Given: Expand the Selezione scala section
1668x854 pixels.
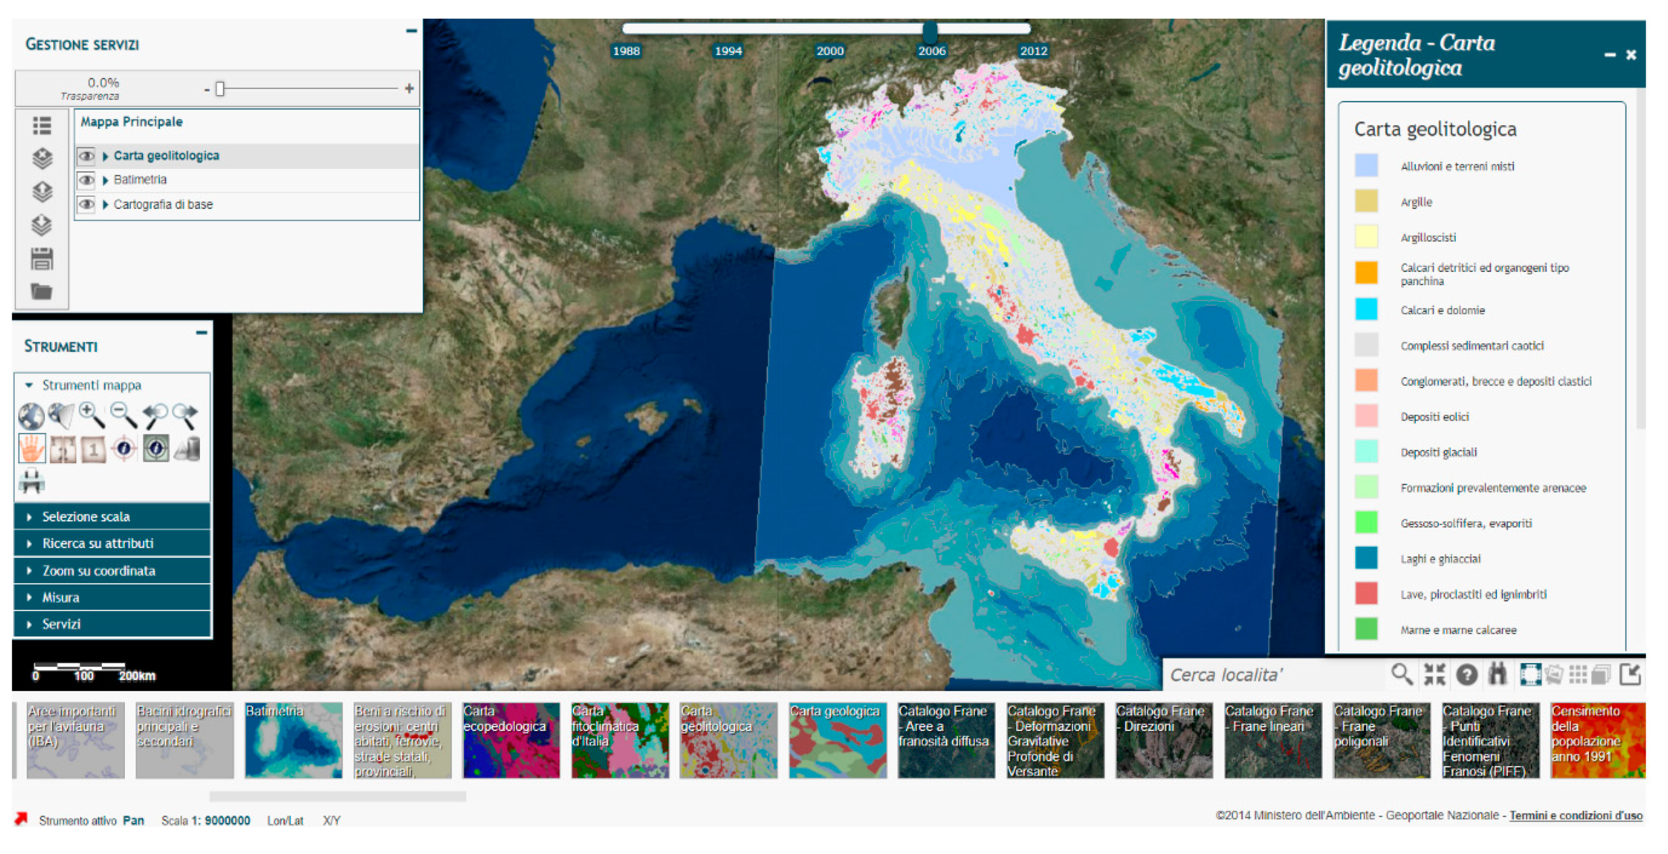Looking at the screenshot, I should (x=86, y=516).
